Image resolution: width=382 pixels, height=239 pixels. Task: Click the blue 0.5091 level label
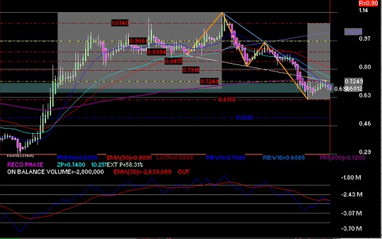tap(245, 118)
